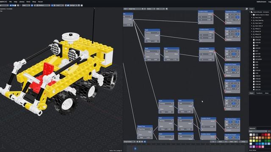The width and height of the screenshot is (271, 152).
Task: Toggle highlighted Y rotation axis in Wheel_RR output node
Action: pyautogui.click(x=234, y=103)
